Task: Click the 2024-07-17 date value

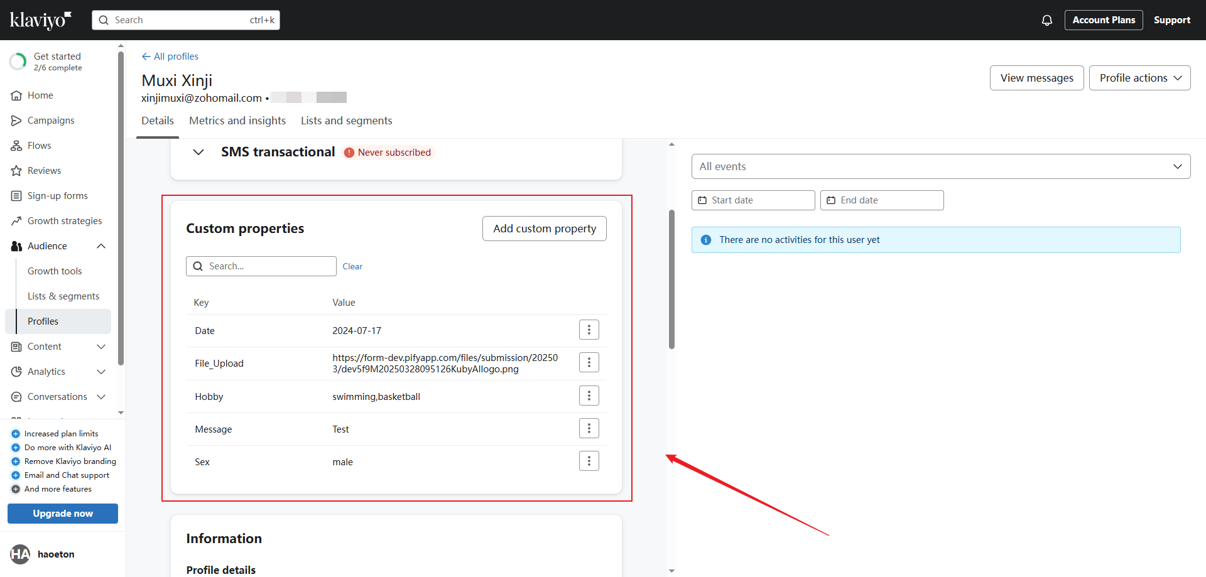Action: [x=357, y=331]
